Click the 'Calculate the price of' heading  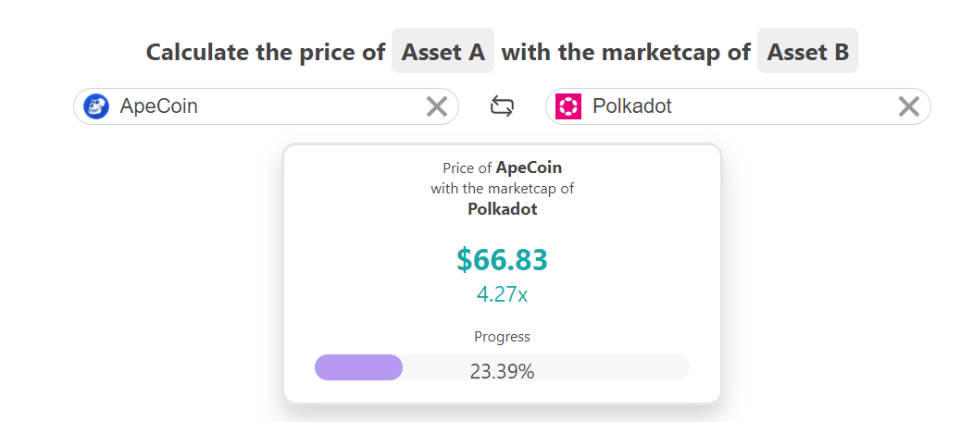point(265,52)
